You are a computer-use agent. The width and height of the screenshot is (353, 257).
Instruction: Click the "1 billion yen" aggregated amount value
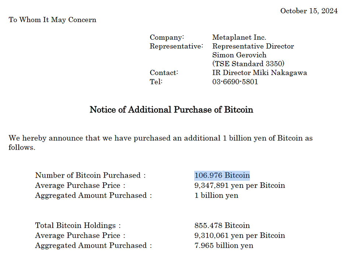click(216, 195)
